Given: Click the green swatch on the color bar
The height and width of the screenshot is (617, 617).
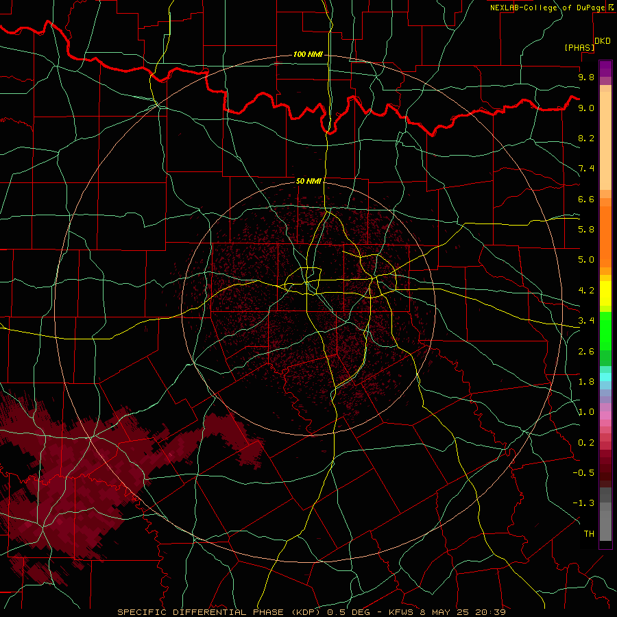Looking at the screenshot, I should pyautogui.click(x=605, y=331).
